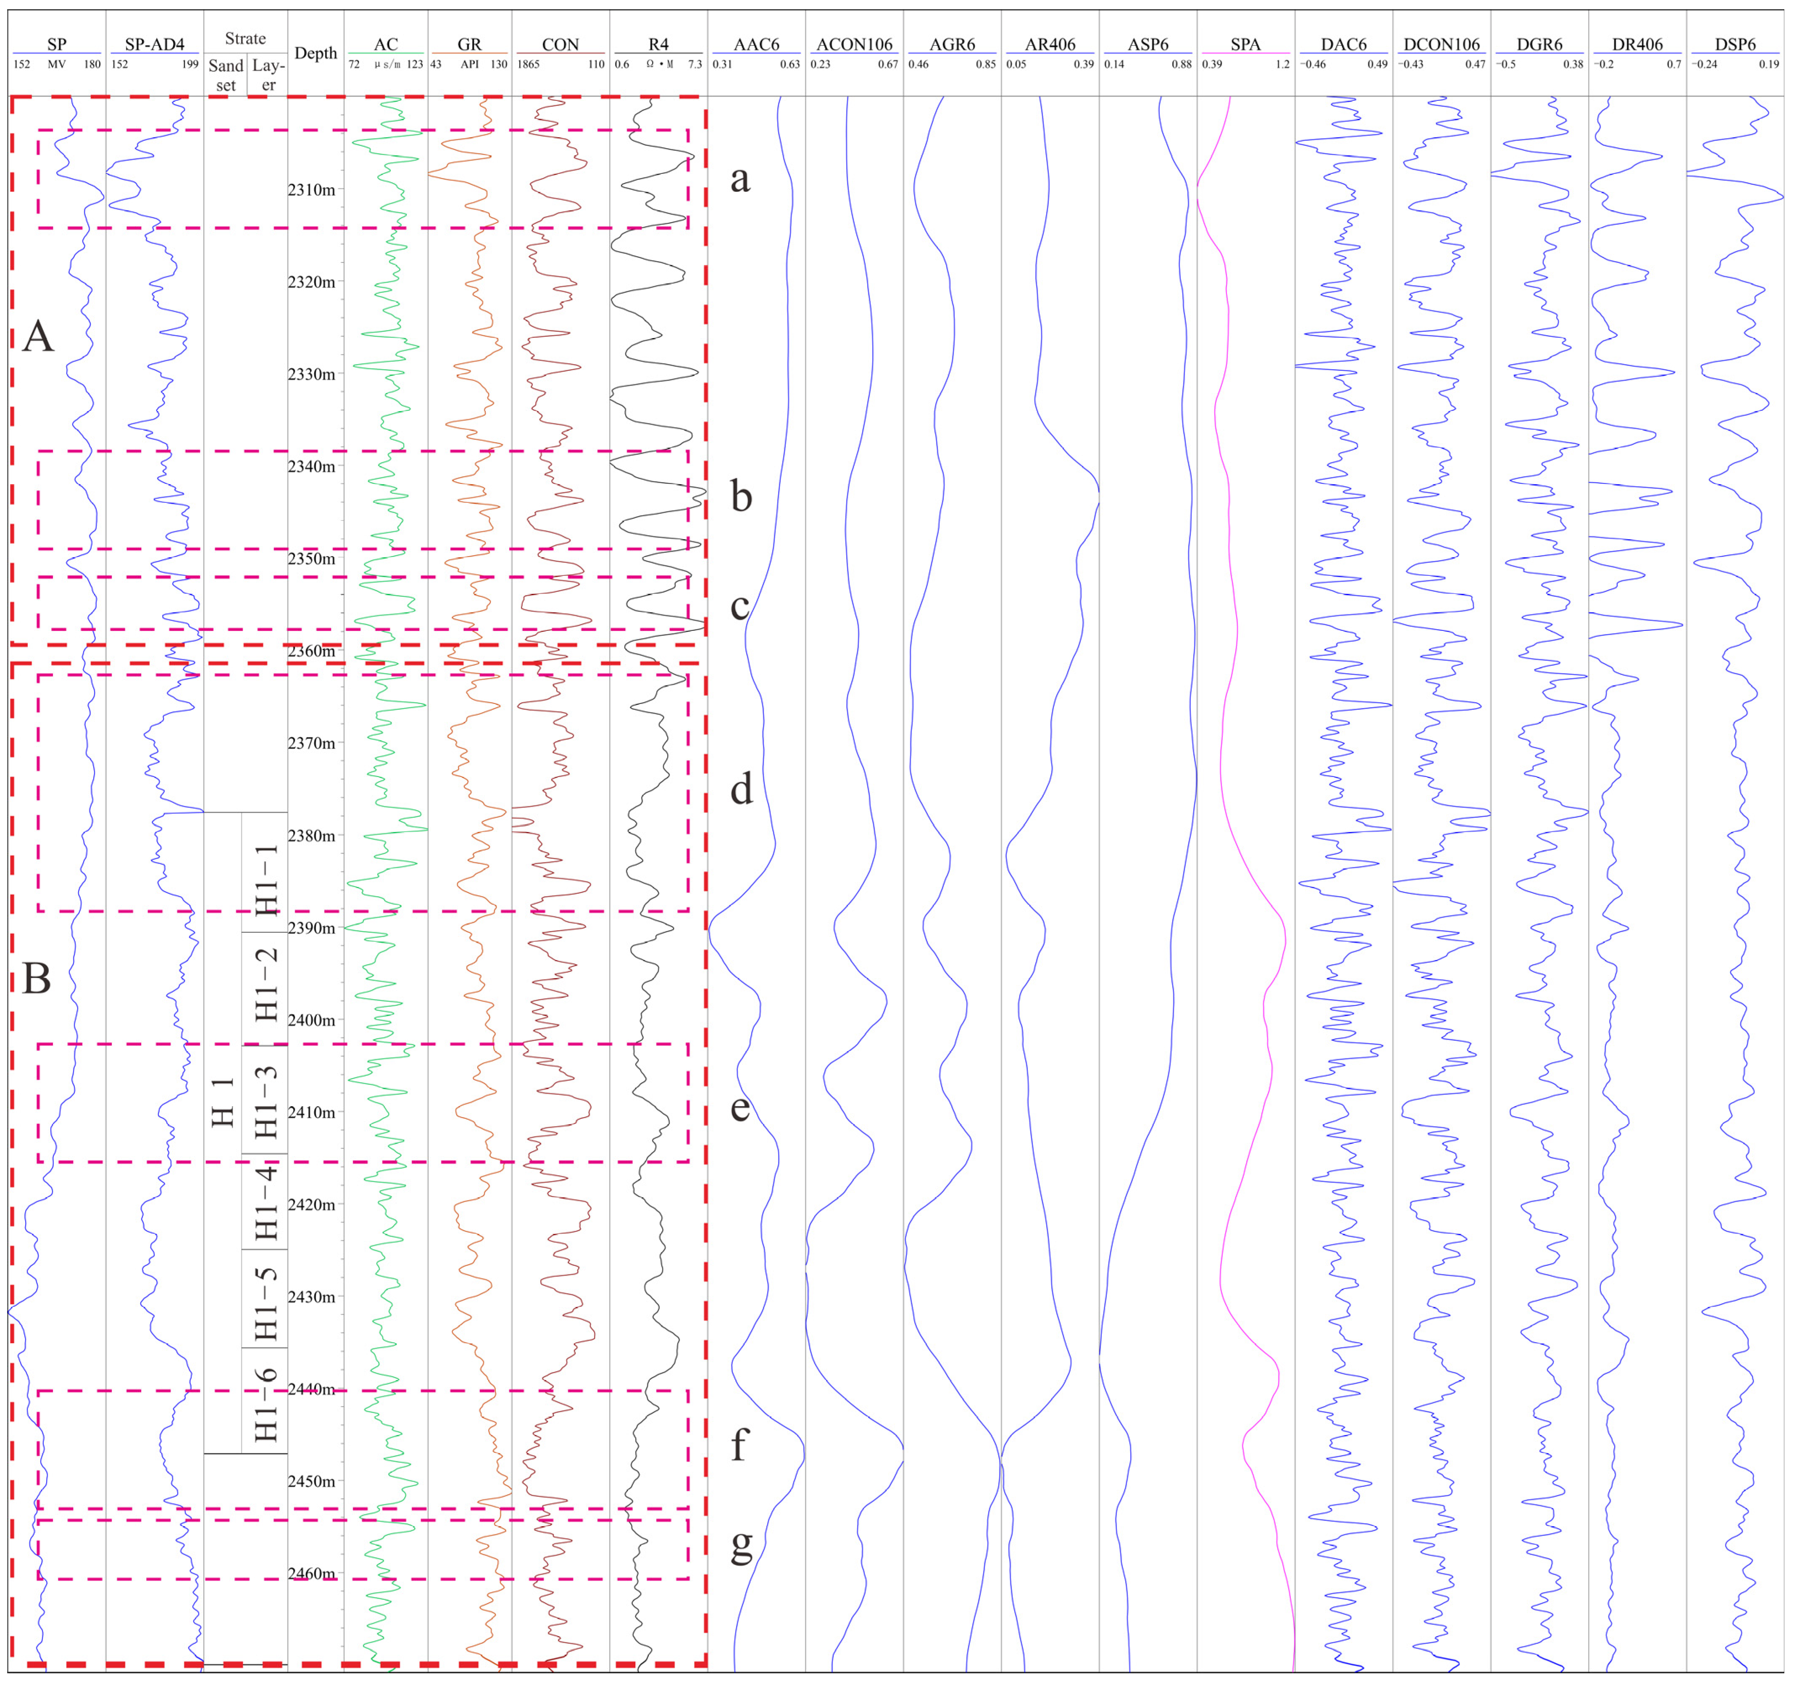Viewport: 1794px width, 1685px height.
Task: Click the Strate column heading
Action: point(245,39)
